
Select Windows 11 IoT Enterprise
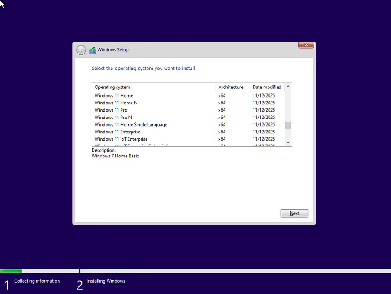pyautogui.click(x=121, y=139)
